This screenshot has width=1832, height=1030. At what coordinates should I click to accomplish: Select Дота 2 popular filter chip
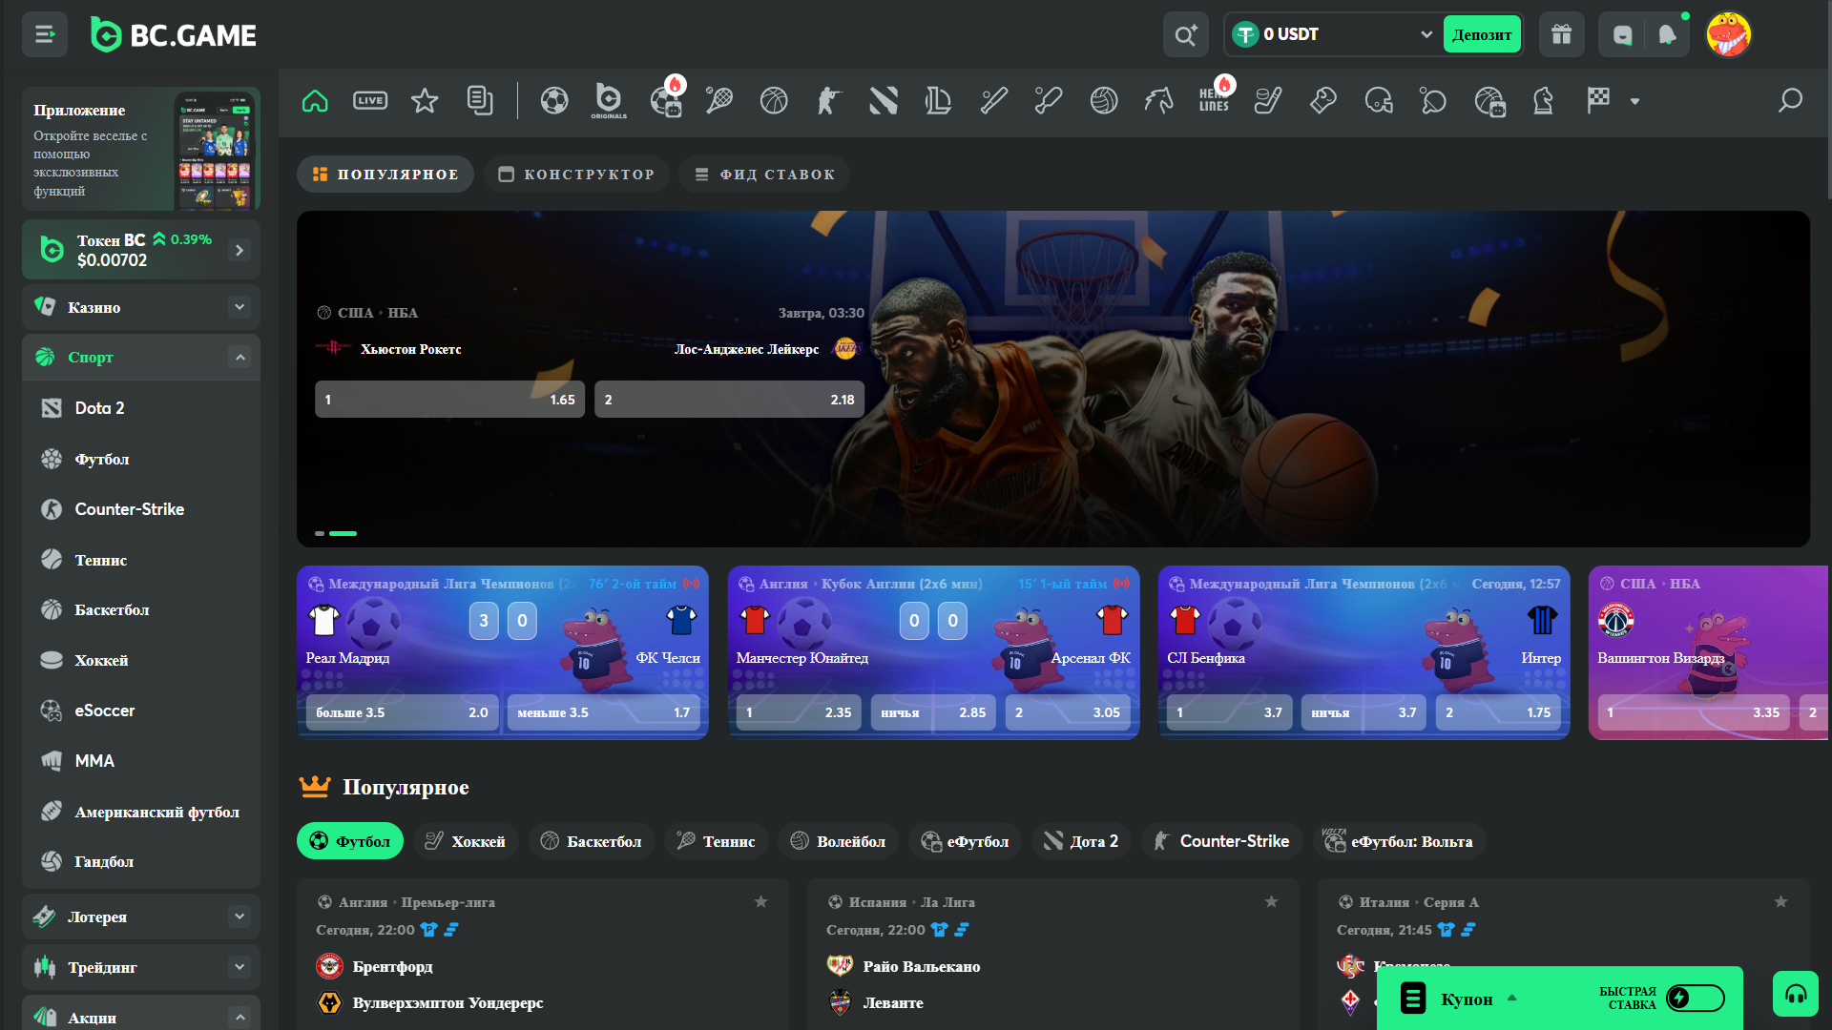(1081, 841)
